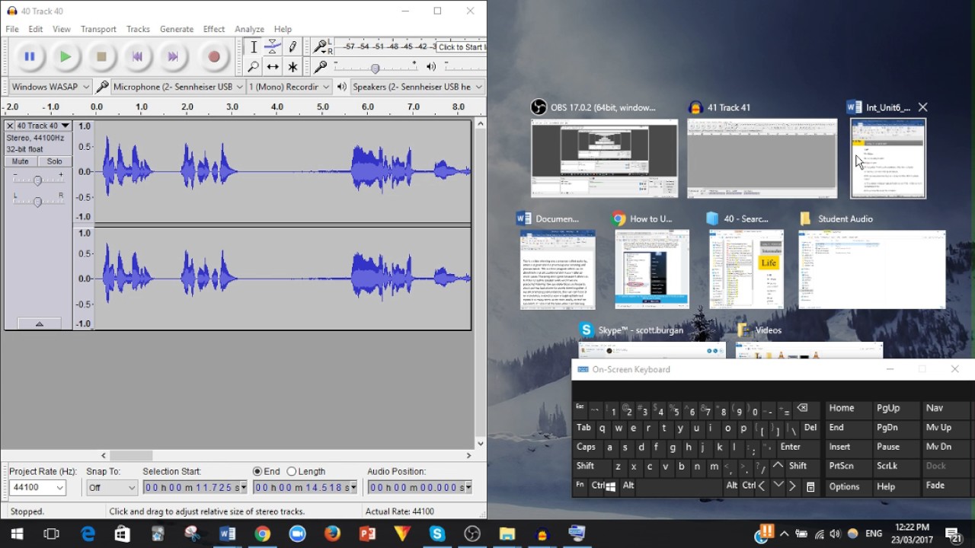Select the Length radio button
Screen dimensions: 975x548
[x=291, y=471]
